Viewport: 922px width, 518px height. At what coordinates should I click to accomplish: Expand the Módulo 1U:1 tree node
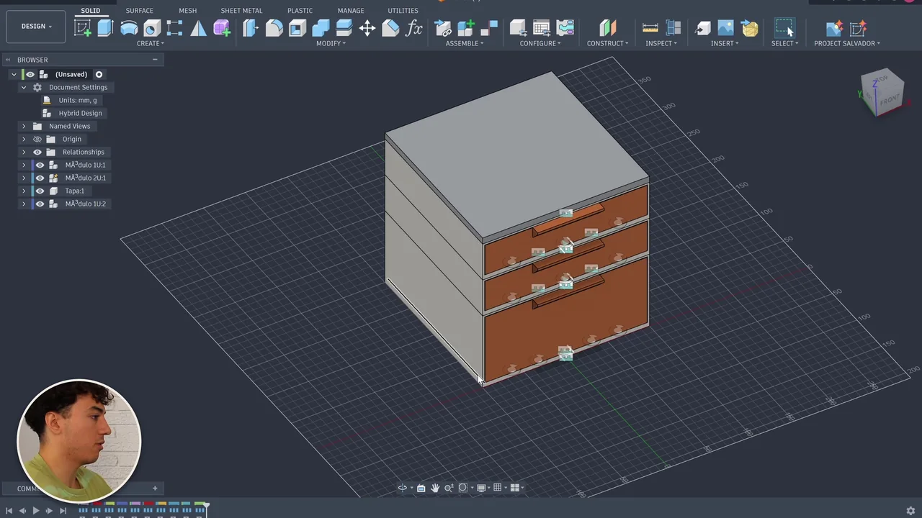[23, 165]
